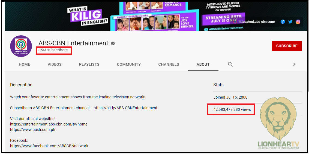Open the COMMUNITY tab

(x=129, y=64)
